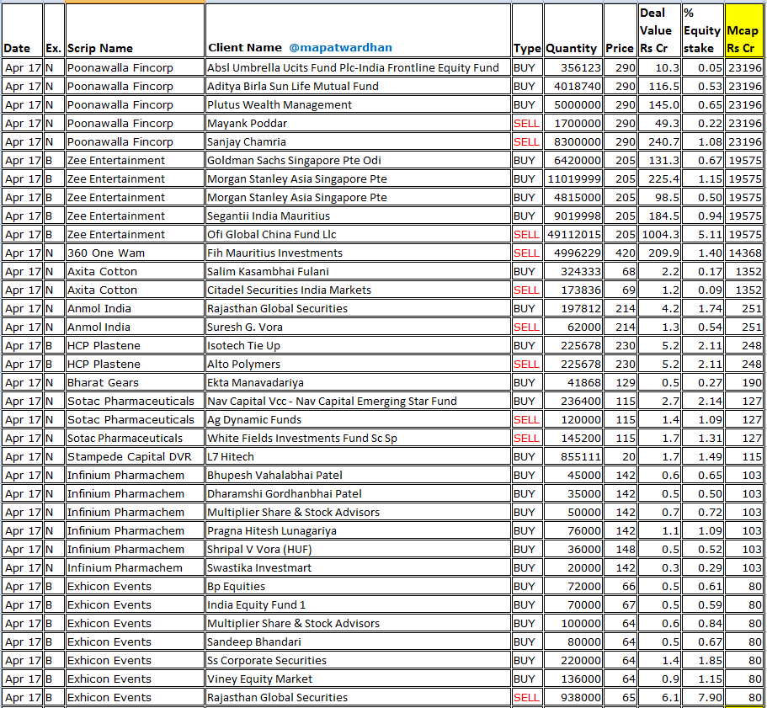Select Pragna Hitesh Lunagariya cell
The width and height of the screenshot is (767, 708).
358,530
